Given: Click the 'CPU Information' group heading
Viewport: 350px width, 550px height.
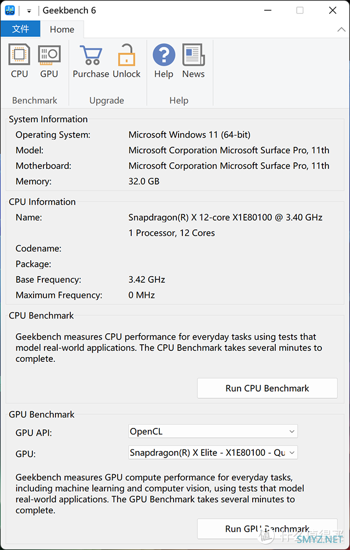Looking at the screenshot, I should click(42, 202).
